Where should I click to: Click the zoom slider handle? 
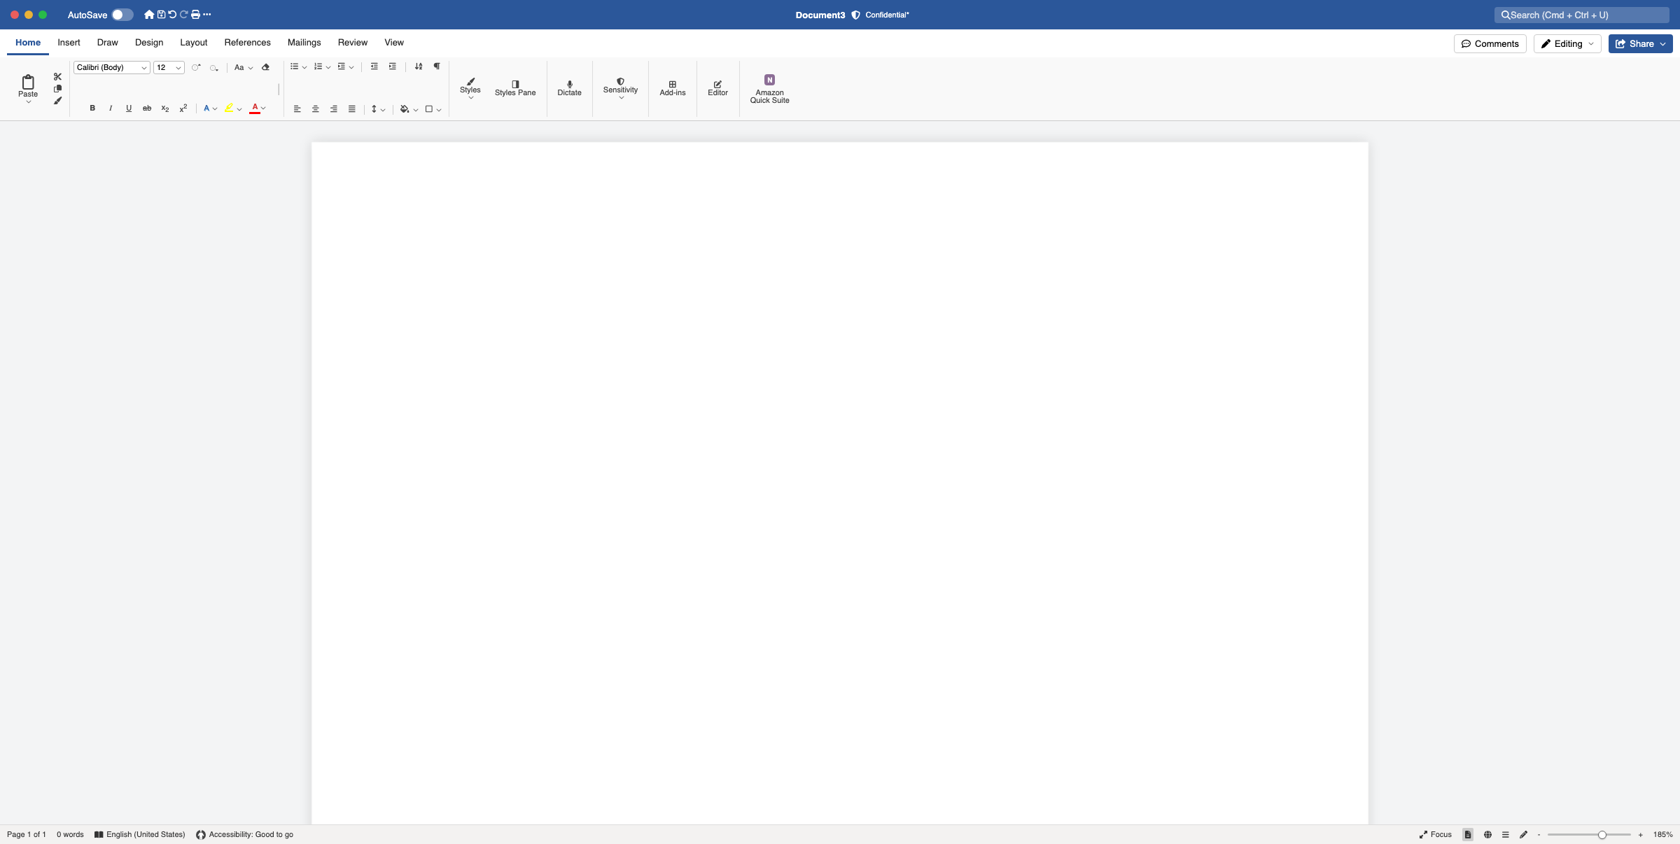click(x=1602, y=835)
